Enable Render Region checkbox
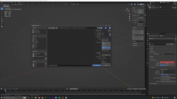 (138, 18)
